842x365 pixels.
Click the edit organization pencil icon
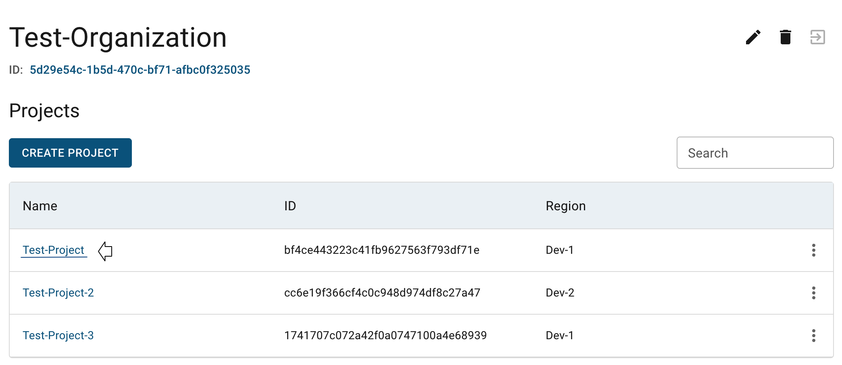click(753, 37)
